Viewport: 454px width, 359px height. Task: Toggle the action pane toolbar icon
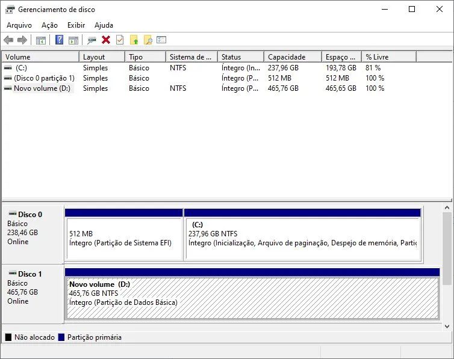click(73, 40)
